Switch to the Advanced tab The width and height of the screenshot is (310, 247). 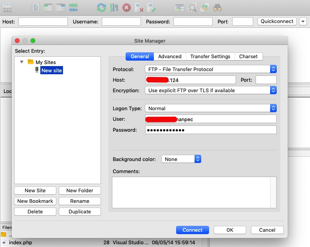click(x=169, y=56)
